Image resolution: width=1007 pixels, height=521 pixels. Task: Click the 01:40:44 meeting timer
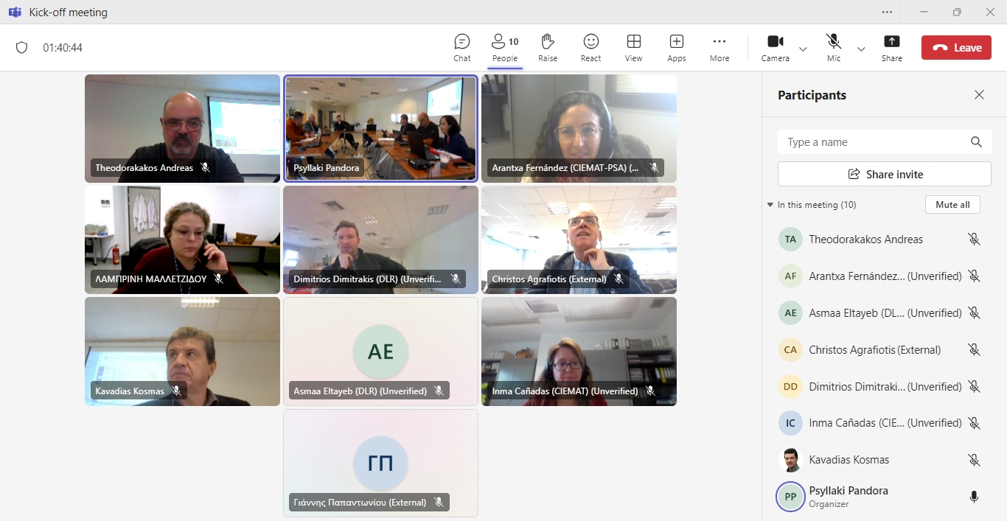(x=63, y=48)
